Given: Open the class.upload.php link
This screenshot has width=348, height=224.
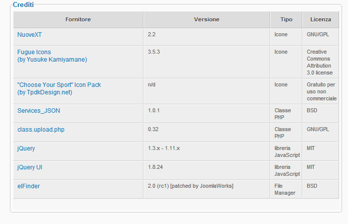Looking at the screenshot, I should 41,130.
